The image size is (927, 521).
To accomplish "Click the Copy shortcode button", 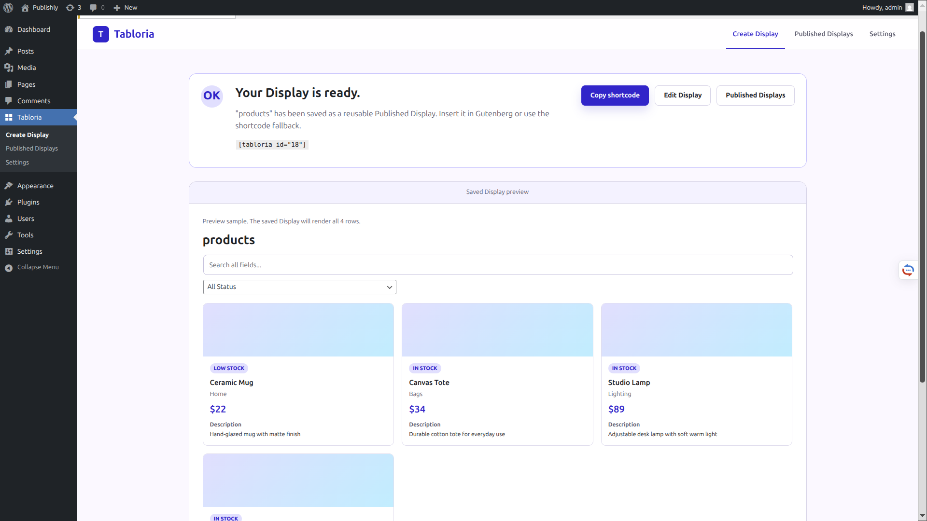I will point(615,96).
